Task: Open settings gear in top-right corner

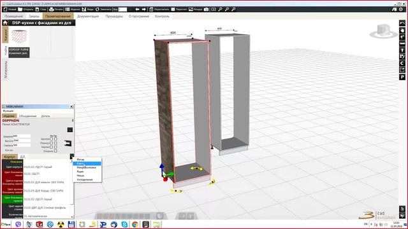Action: coord(401,10)
